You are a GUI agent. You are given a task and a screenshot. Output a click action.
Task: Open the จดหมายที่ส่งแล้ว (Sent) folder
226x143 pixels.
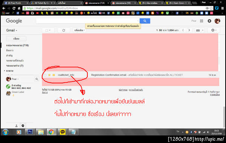click(15, 60)
